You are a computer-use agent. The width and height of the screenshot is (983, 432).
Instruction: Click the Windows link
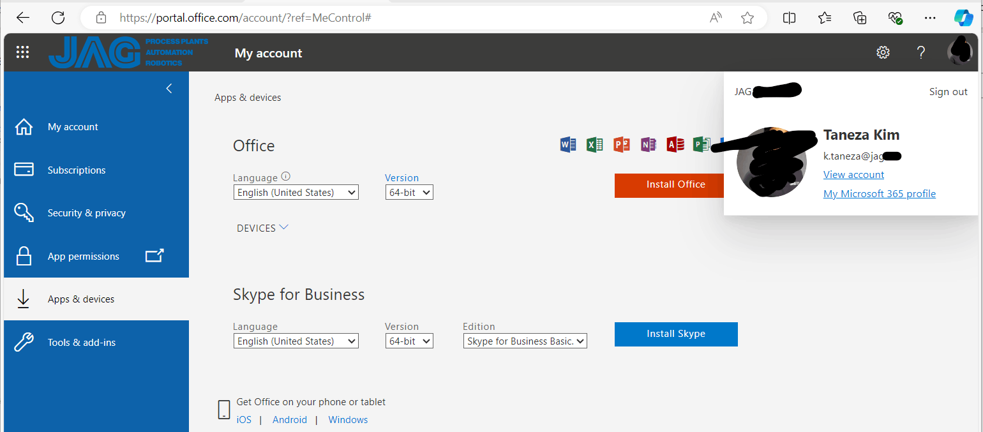tap(348, 420)
